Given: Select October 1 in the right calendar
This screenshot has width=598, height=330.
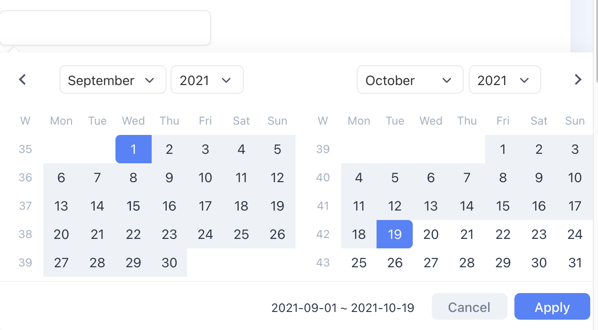Looking at the screenshot, I should 503,149.
